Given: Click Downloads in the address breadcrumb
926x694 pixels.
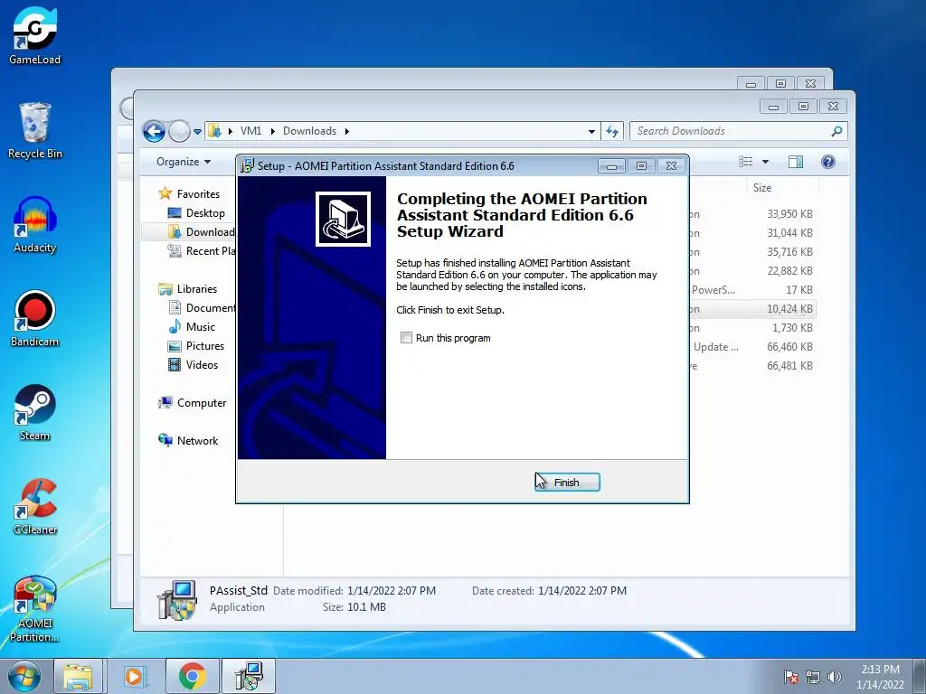Looking at the screenshot, I should pyautogui.click(x=309, y=131).
